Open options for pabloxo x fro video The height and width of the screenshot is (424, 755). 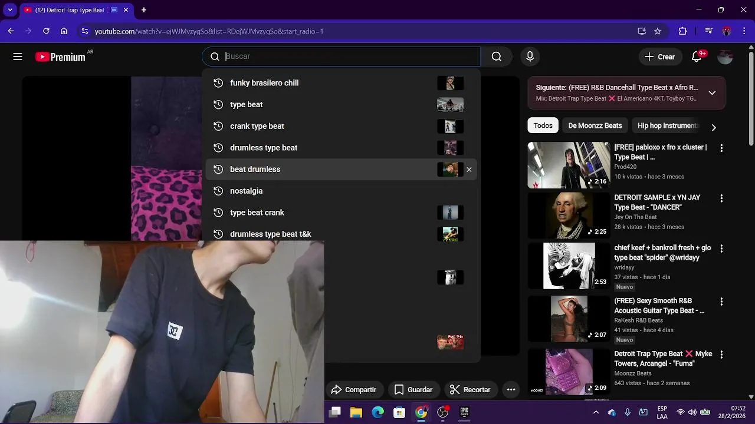pyautogui.click(x=721, y=148)
